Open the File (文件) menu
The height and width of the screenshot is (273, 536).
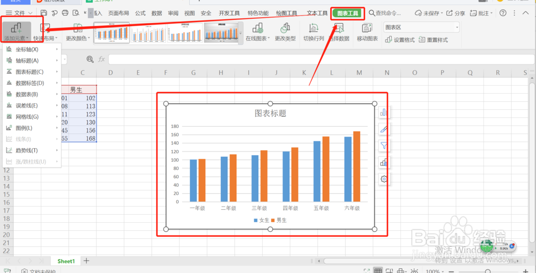click(19, 13)
